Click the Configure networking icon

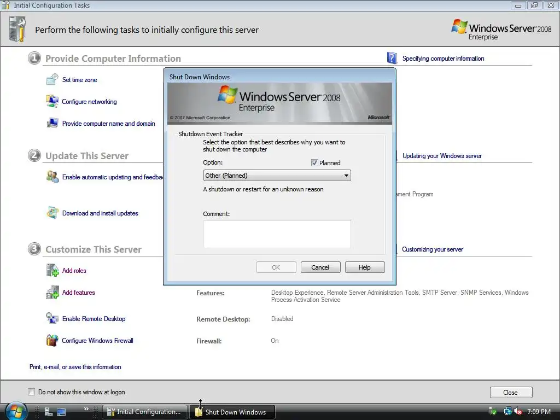tap(52, 101)
